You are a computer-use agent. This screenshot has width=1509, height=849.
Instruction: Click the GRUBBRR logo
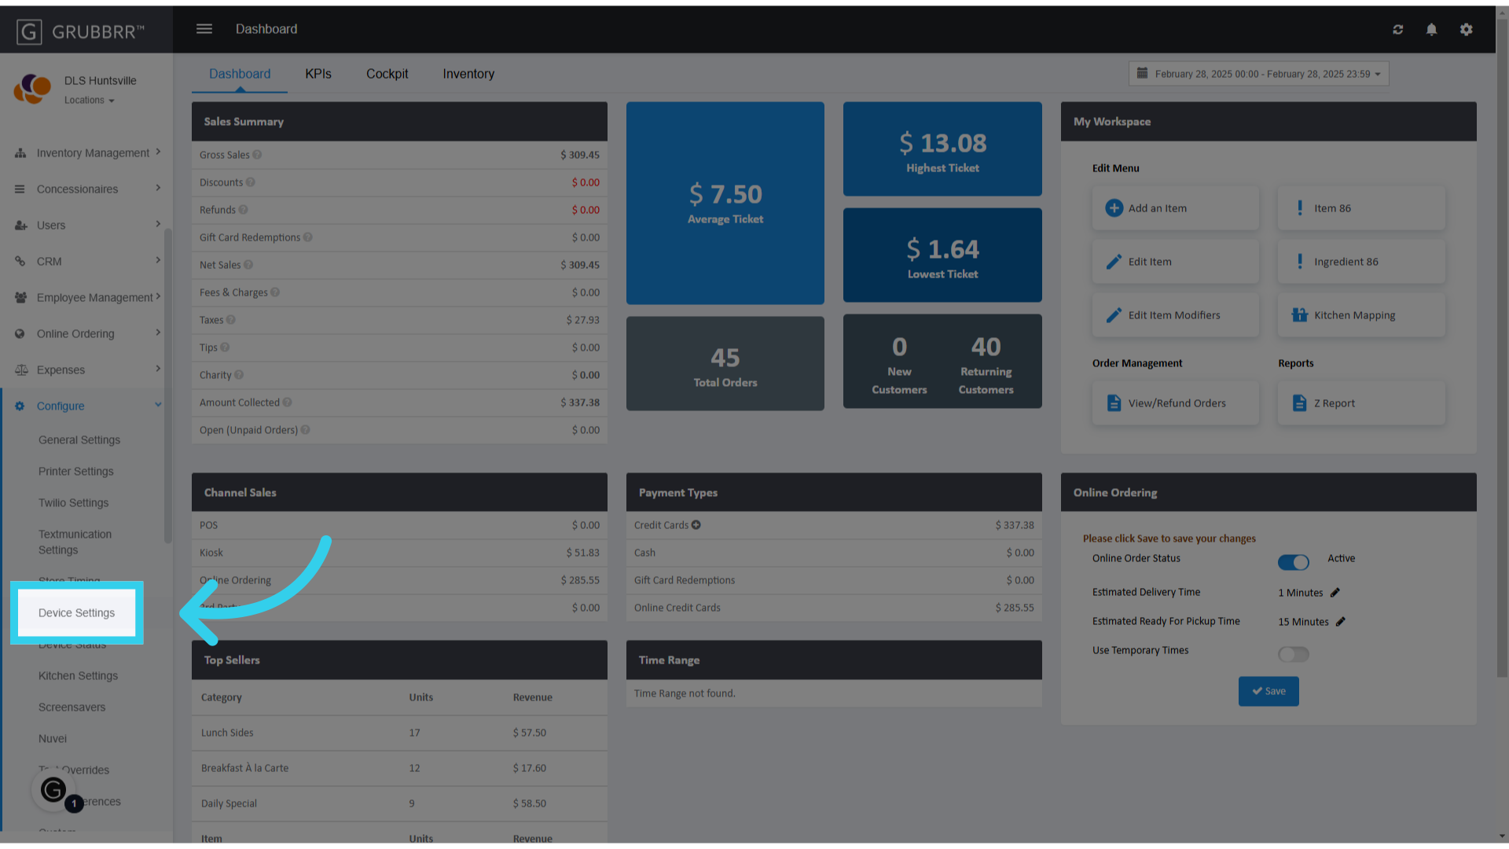80,31
